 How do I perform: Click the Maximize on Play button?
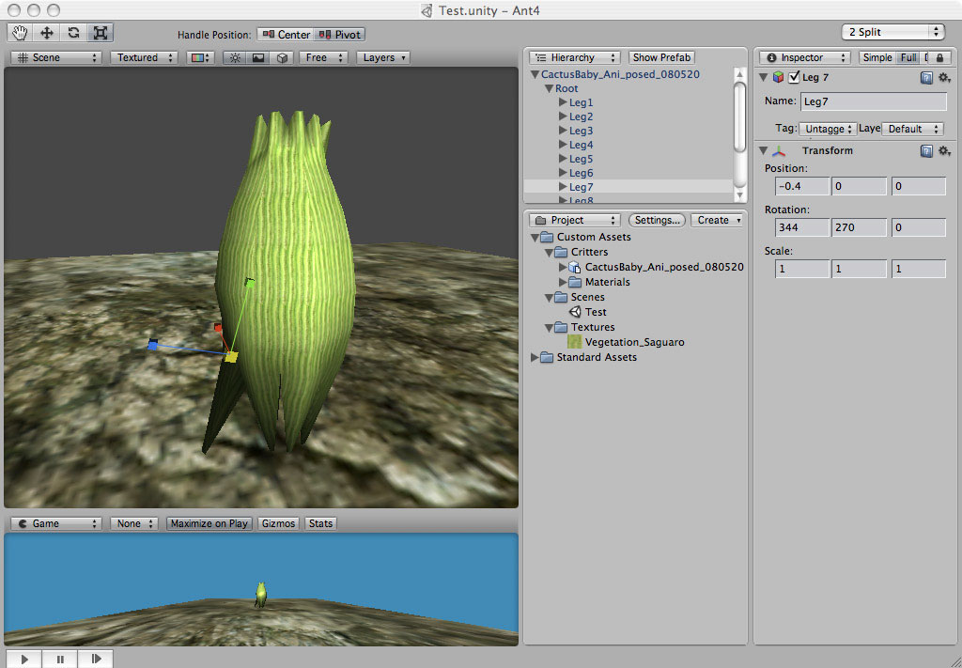pyautogui.click(x=209, y=523)
